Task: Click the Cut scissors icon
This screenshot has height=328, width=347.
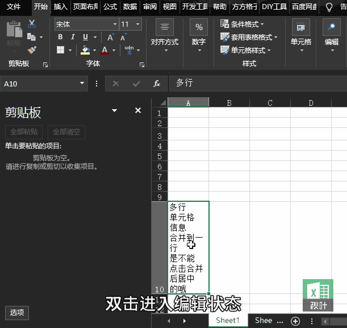Action: tap(32, 24)
